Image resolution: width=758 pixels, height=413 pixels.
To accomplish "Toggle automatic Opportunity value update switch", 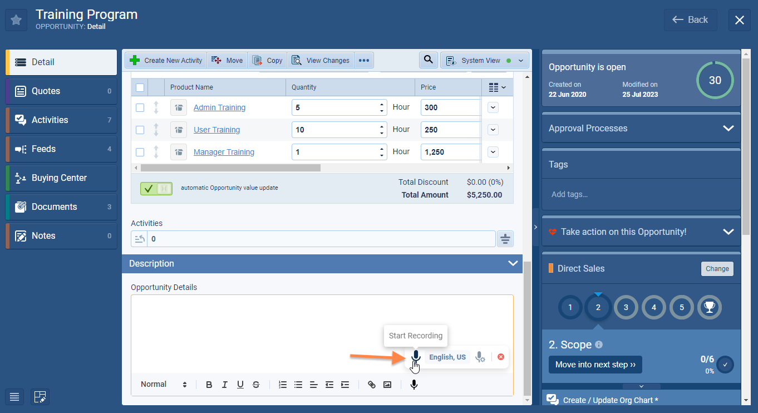I will coord(156,189).
